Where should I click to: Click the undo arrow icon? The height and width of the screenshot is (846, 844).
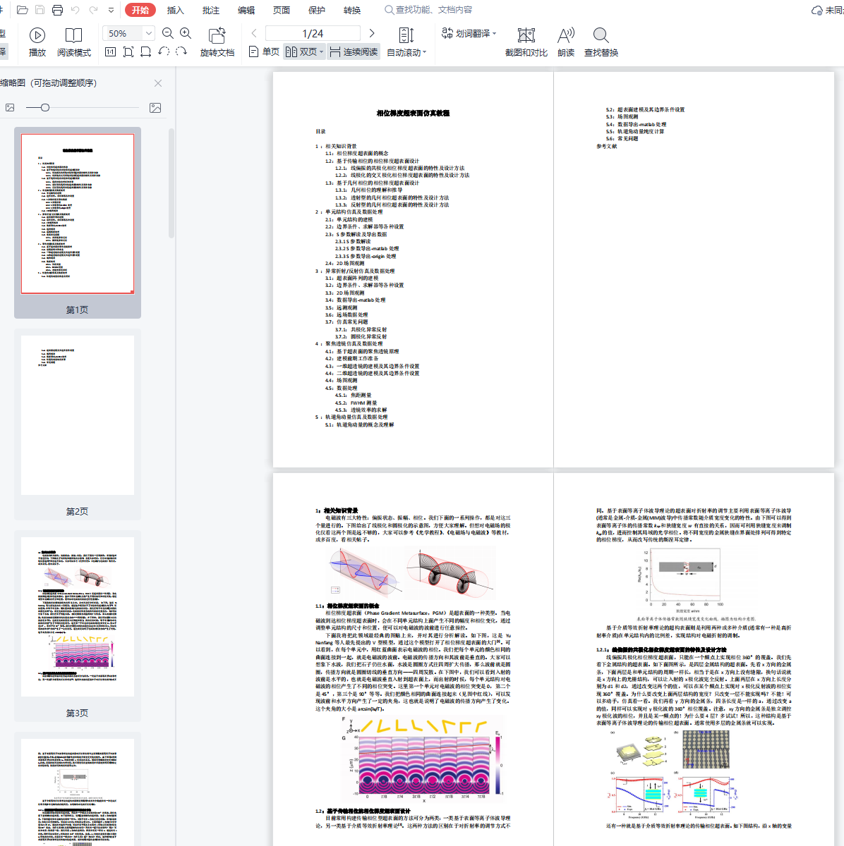(x=76, y=10)
